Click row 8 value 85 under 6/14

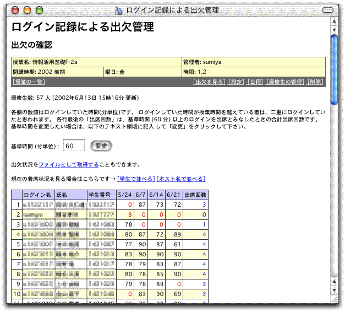tap(160, 274)
